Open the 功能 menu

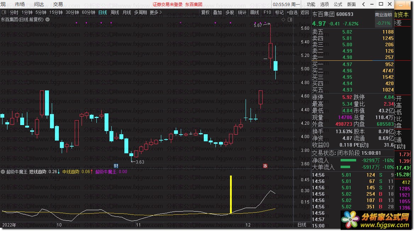(311, 4)
